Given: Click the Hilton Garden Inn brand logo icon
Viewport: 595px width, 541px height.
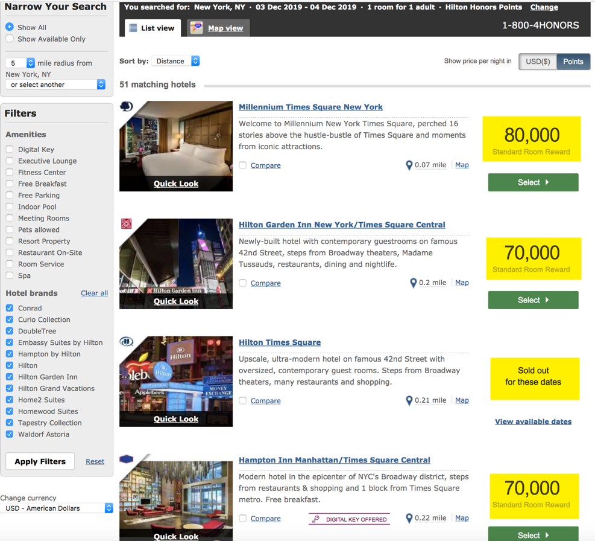Looking at the screenshot, I should (x=127, y=224).
